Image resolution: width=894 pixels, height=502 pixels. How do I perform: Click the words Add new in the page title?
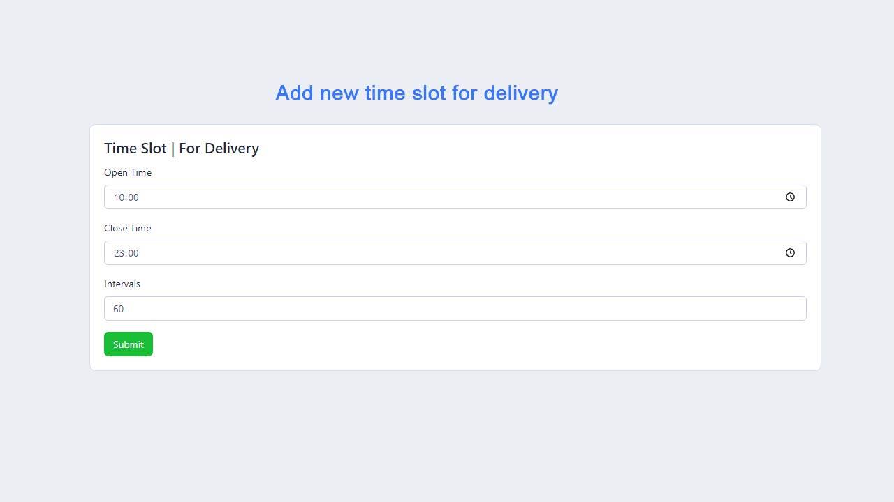pyautogui.click(x=317, y=93)
